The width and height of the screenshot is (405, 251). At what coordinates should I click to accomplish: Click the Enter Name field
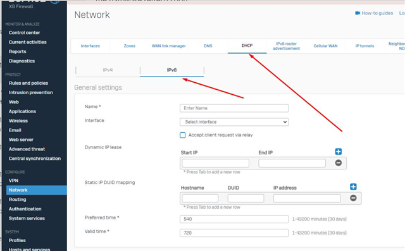click(234, 108)
